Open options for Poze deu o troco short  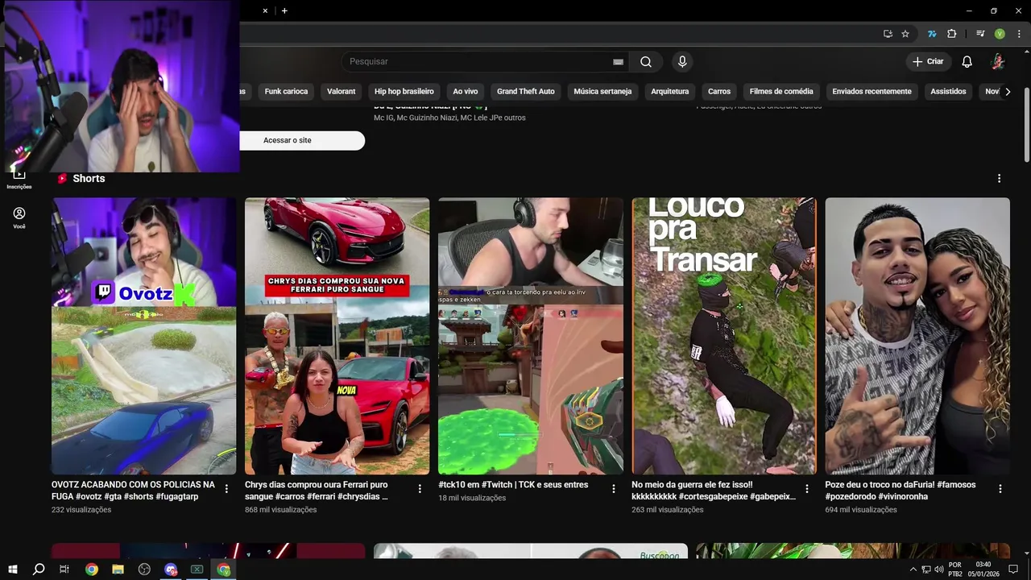coord(1000,489)
